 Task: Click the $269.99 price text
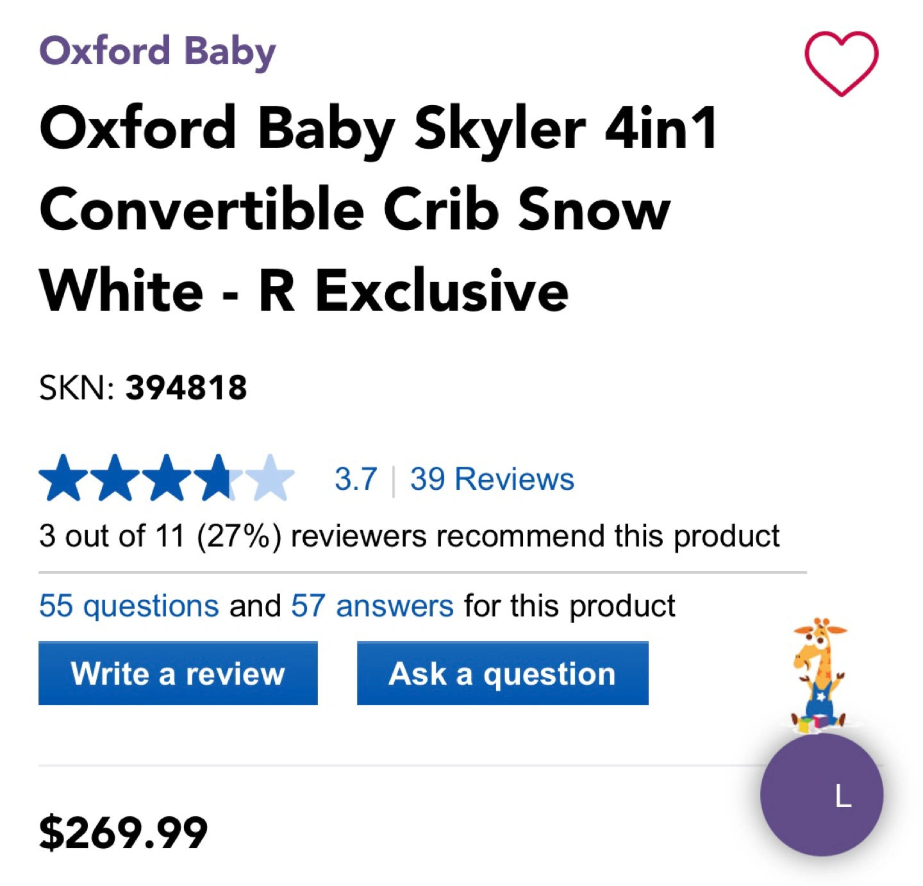tap(124, 833)
